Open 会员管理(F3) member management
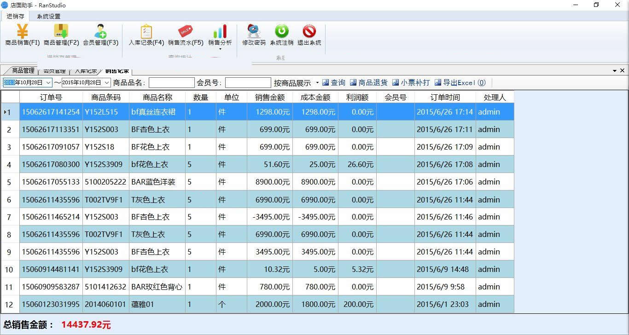Viewport: 629px width, 335px height. pos(100,35)
